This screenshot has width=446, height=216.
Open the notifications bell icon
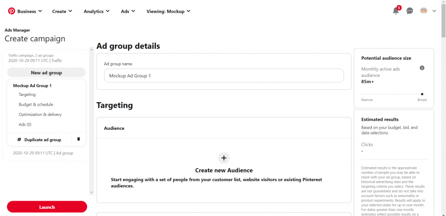click(x=396, y=11)
